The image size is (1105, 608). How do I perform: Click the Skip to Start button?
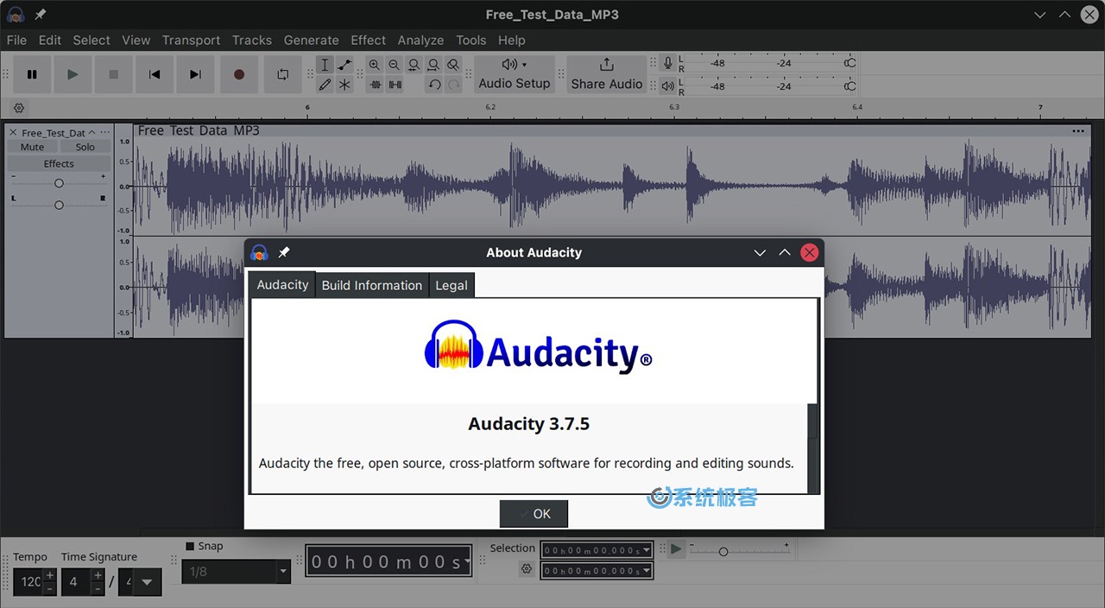click(155, 74)
